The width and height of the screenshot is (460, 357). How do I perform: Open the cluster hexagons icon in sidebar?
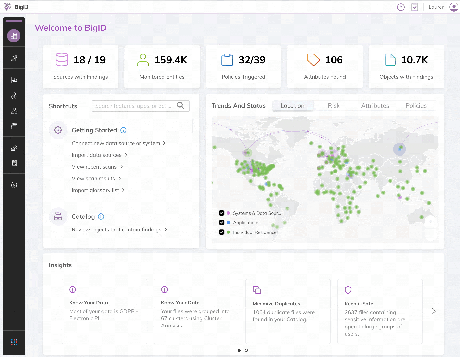[14, 96]
